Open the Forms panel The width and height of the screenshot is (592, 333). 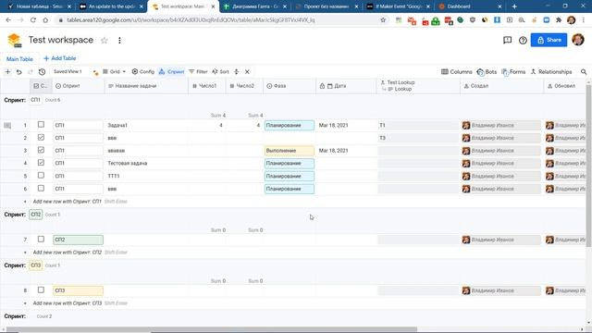(513, 72)
